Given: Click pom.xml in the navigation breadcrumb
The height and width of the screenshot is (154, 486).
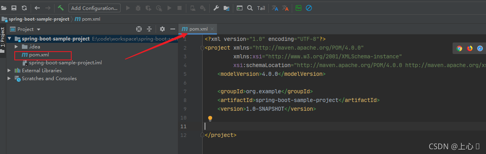Looking at the screenshot, I should pos(88,19).
